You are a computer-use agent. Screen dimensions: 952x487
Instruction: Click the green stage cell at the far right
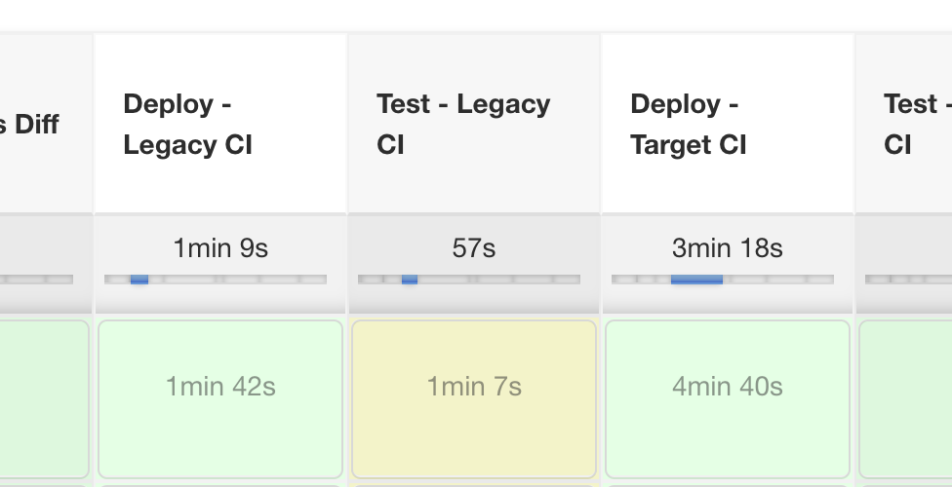tap(906, 398)
